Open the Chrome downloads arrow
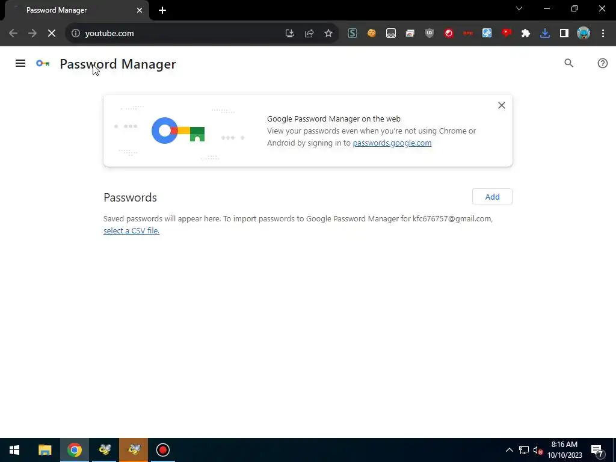This screenshot has width=616, height=462. (545, 34)
